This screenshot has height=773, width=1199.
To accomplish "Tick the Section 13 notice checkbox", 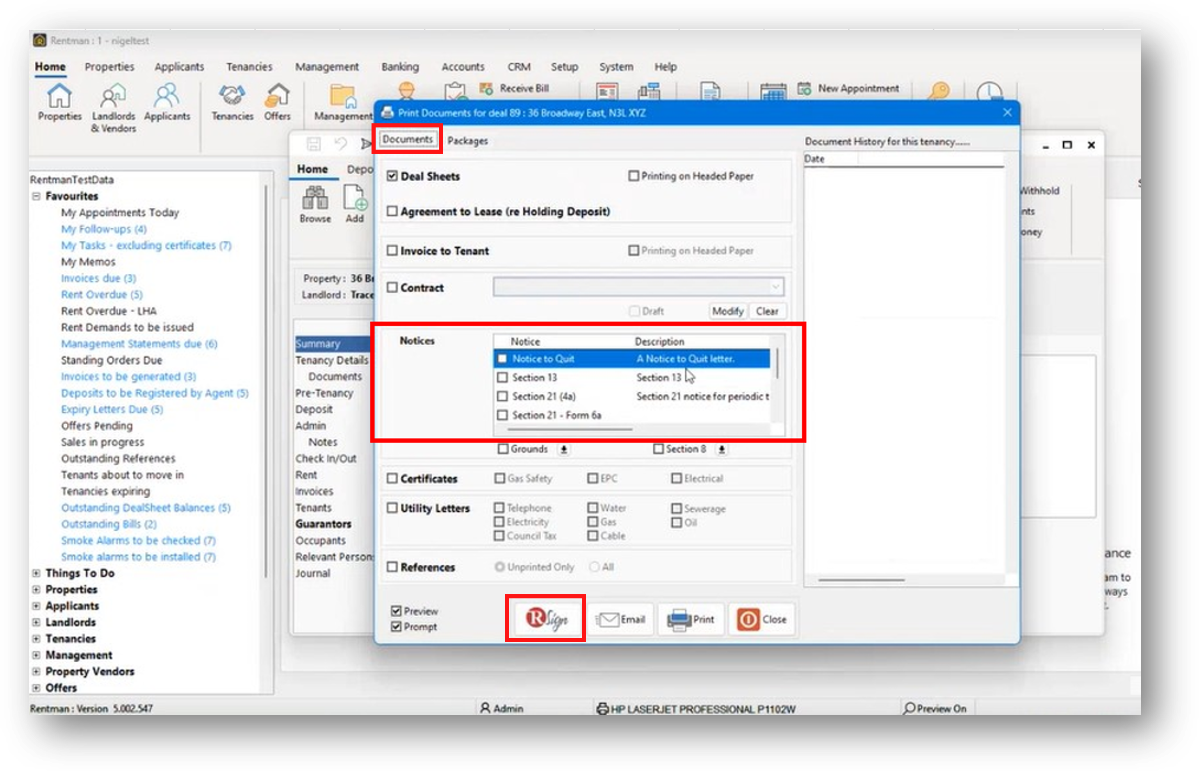I will [502, 377].
